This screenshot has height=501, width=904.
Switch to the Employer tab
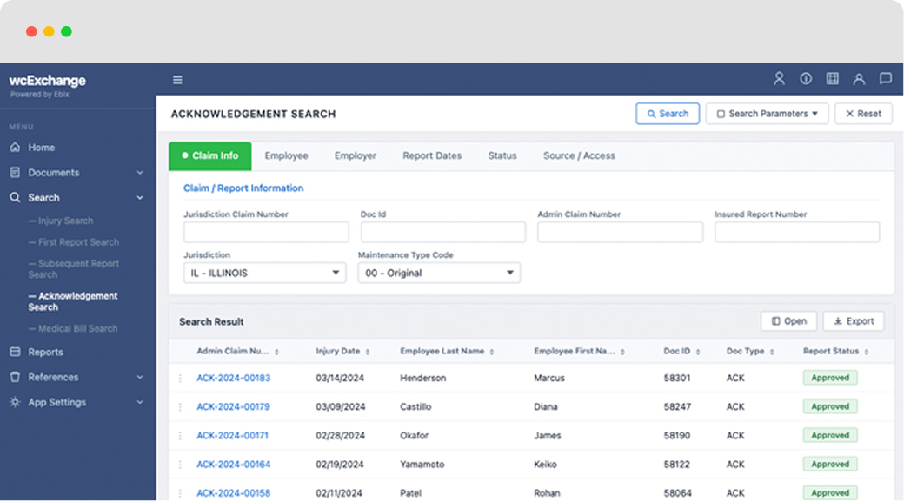tap(356, 155)
